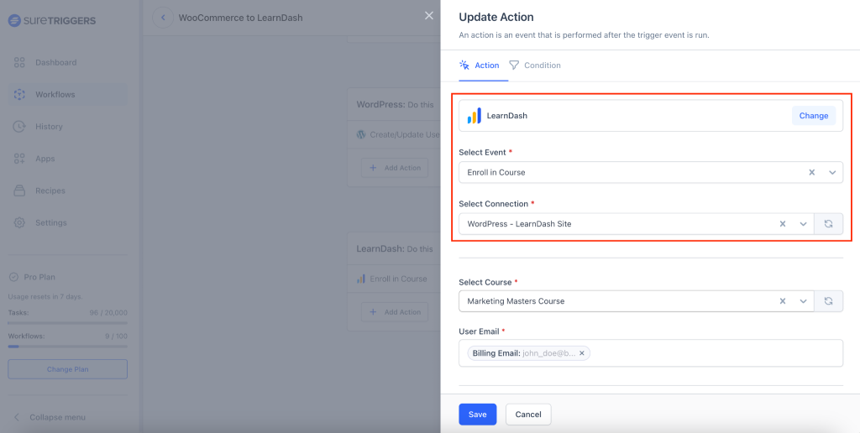Expand the Select Event dropdown arrow
This screenshot has height=433, width=860.
[x=831, y=172]
